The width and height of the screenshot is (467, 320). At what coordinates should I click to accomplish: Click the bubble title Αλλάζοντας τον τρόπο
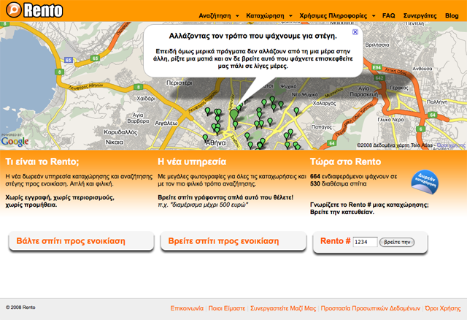pyautogui.click(x=253, y=36)
